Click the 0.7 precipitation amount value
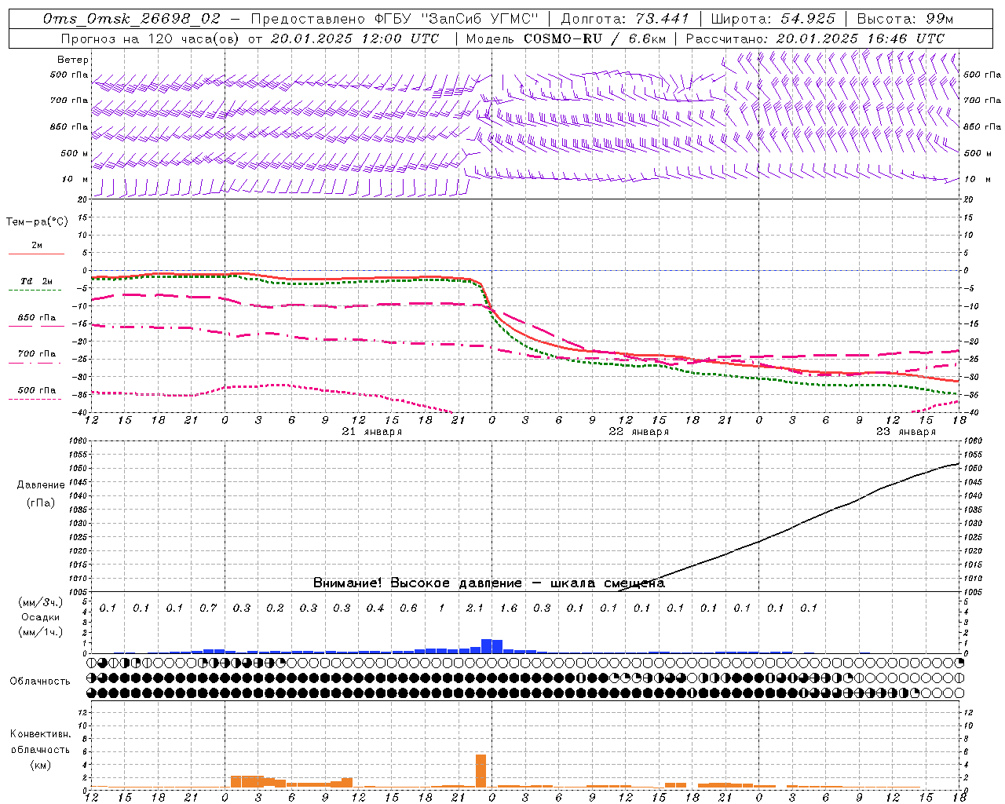1005x804 pixels. (208, 608)
